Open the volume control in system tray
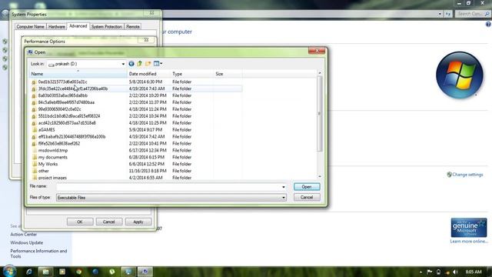This screenshot has width=492, height=277. [456, 272]
